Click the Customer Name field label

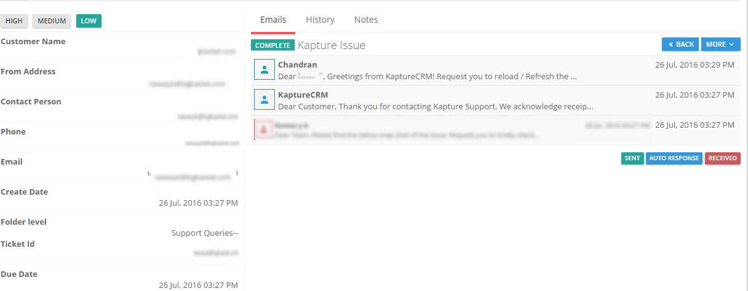coord(33,42)
